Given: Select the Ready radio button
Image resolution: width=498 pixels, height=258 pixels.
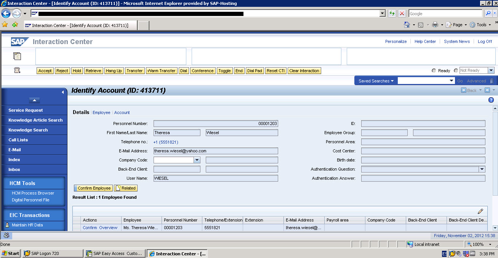Looking at the screenshot, I should pos(434,71).
